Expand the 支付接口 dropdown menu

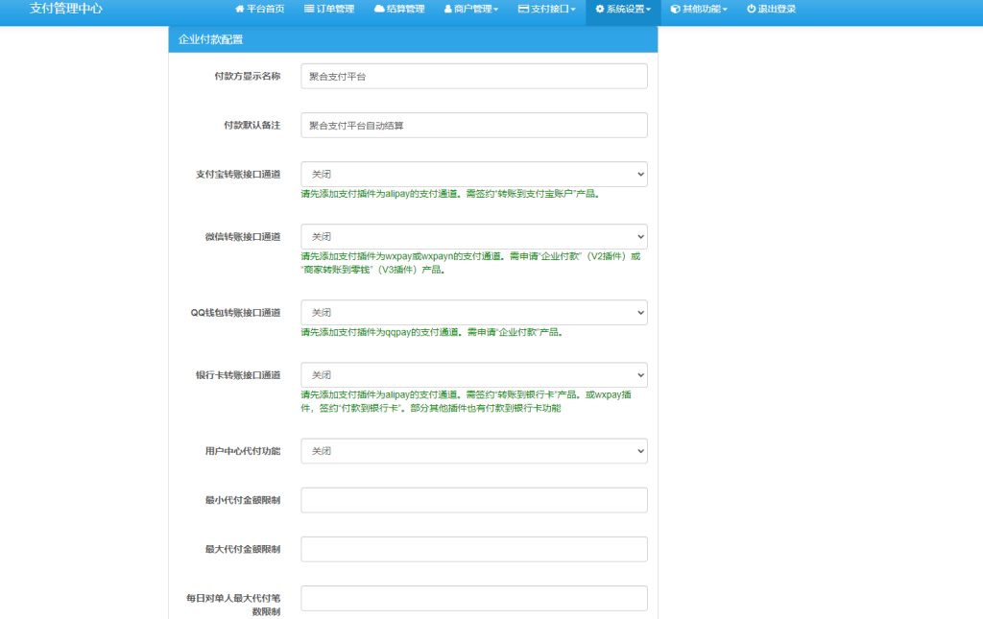click(546, 9)
